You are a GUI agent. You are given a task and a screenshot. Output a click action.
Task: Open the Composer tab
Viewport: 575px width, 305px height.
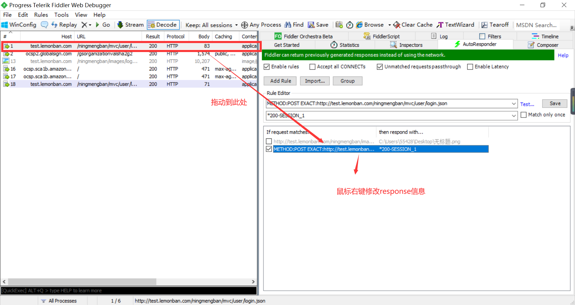(543, 45)
